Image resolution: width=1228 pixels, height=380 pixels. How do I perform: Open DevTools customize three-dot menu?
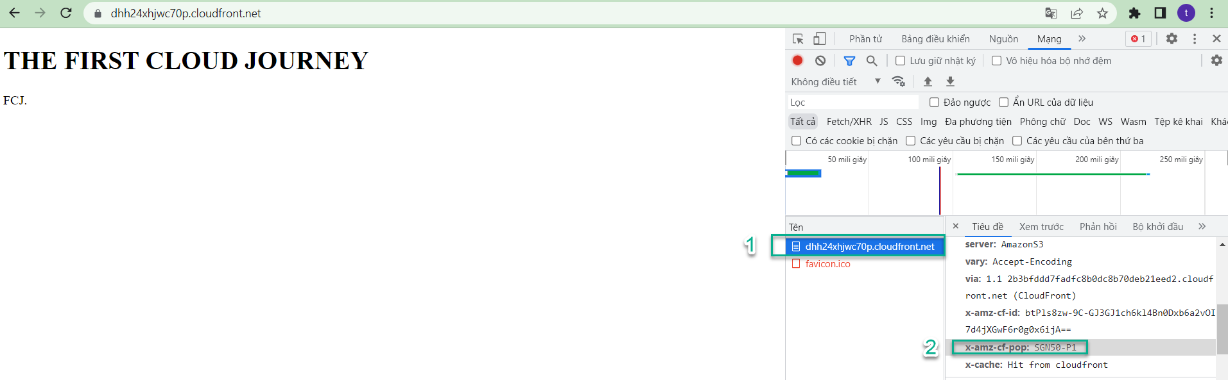pos(1195,39)
